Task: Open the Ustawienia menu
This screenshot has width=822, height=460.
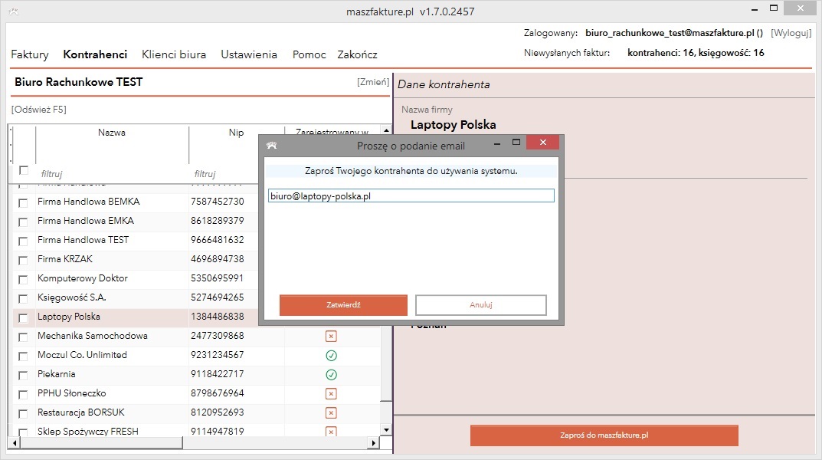Action: tap(248, 54)
